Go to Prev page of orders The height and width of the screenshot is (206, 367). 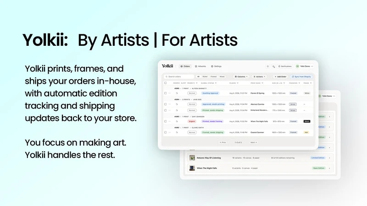coord(223,142)
